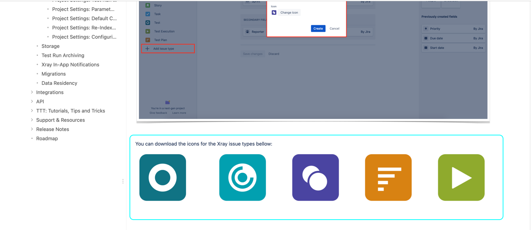
Task: Expand the Integrations tree section
Action: coord(32,92)
